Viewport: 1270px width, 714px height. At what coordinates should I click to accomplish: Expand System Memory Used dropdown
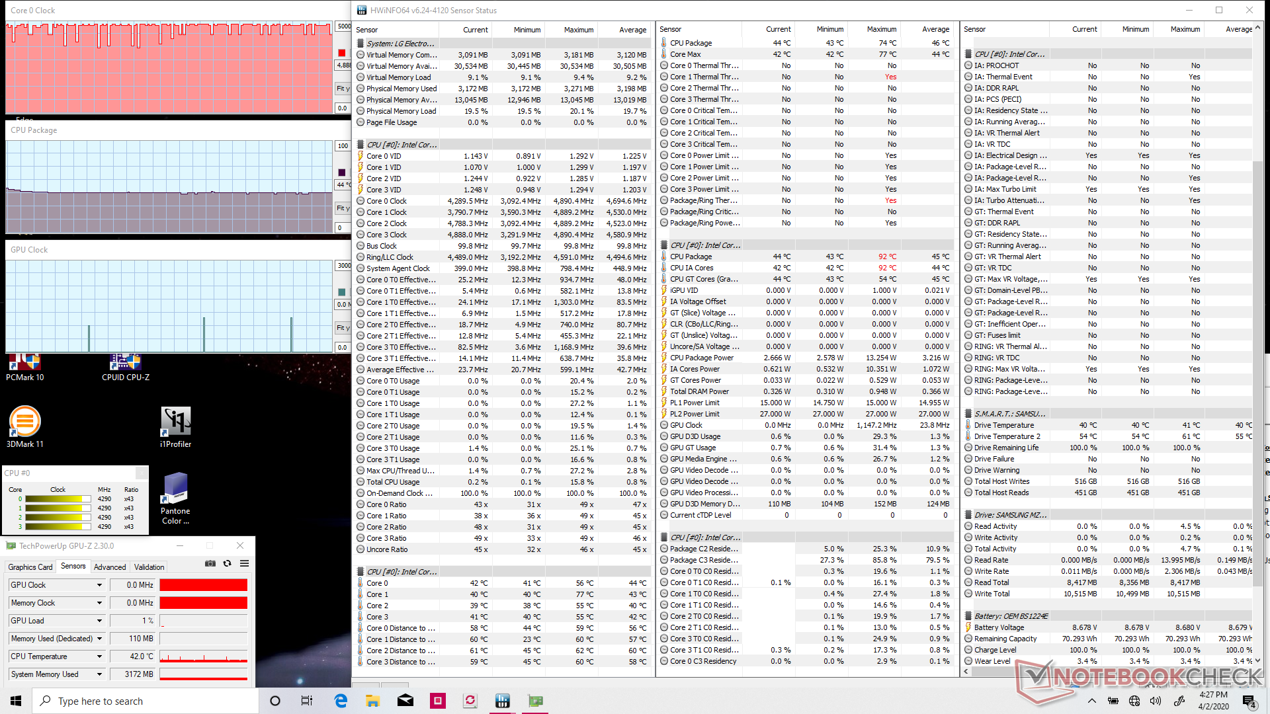[99, 674]
